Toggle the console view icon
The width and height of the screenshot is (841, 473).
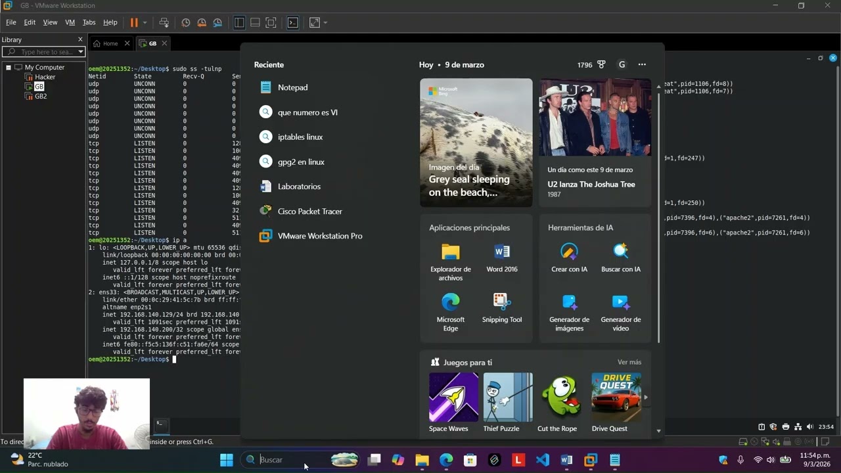click(x=293, y=22)
